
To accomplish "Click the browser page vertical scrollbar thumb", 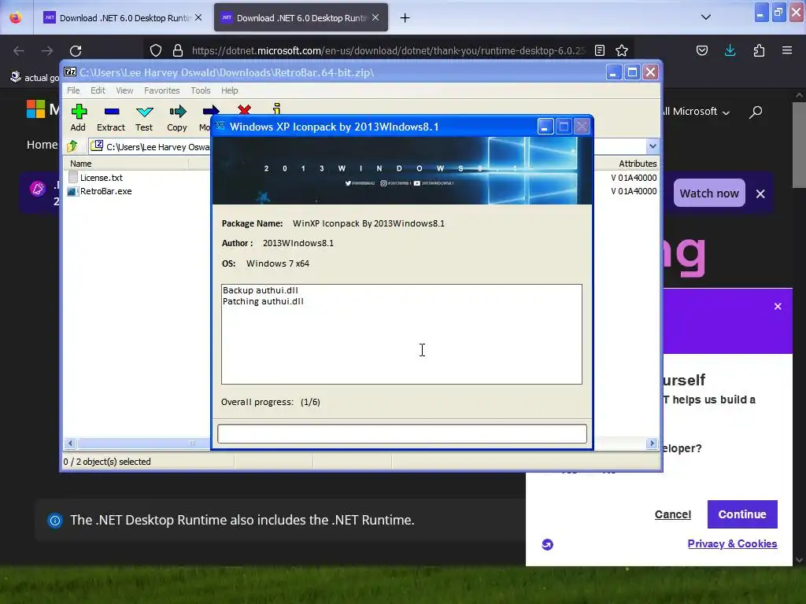I will tap(799, 145).
